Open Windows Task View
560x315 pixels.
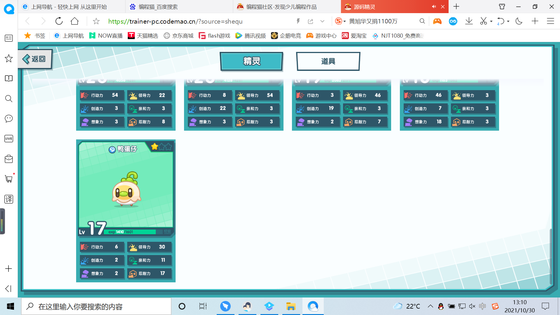pyautogui.click(x=203, y=306)
